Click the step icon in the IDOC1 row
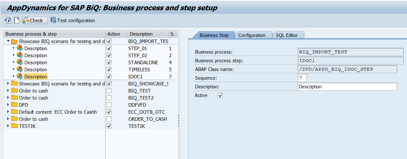The height and width of the screenshot is (159, 407). pos(20,77)
